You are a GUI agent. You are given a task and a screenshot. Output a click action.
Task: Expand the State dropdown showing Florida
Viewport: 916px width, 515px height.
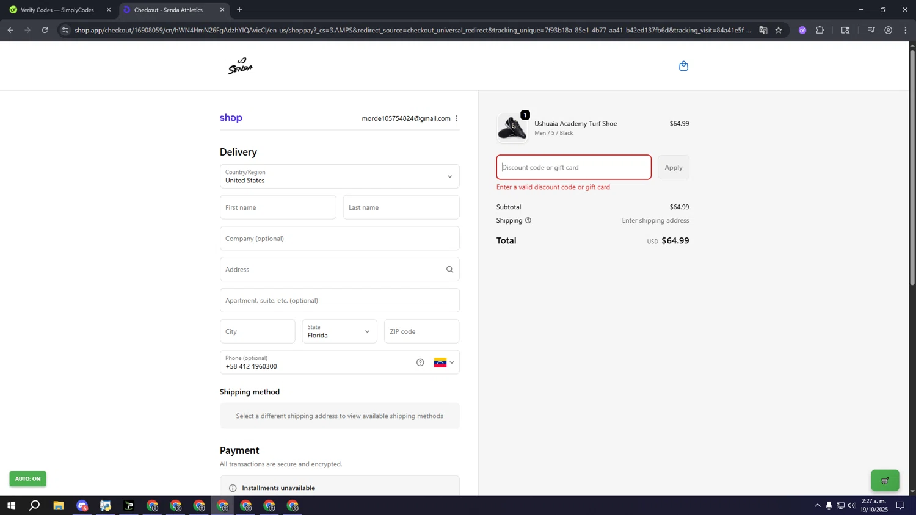click(x=340, y=331)
